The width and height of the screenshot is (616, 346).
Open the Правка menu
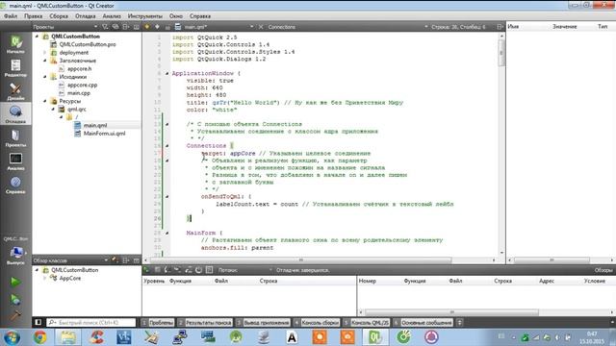(33, 16)
